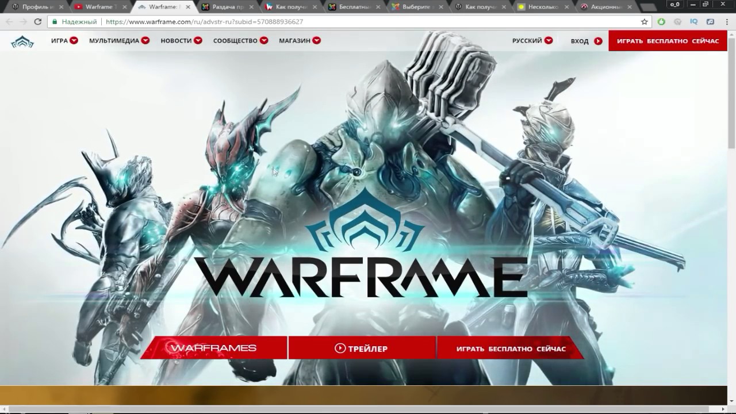
Task: Close the active Warframe tab
Action: click(187, 7)
